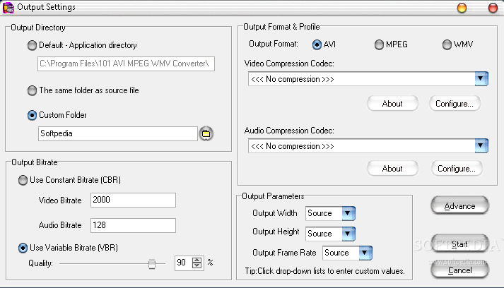The height and width of the screenshot is (288, 504).
Task: Enable Use Constant Bitrate (CBR)
Action: point(23,180)
